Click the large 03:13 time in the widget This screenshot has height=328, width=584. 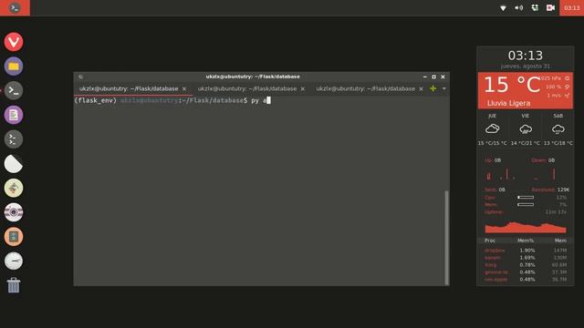pyautogui.click(x=526, y=56)
